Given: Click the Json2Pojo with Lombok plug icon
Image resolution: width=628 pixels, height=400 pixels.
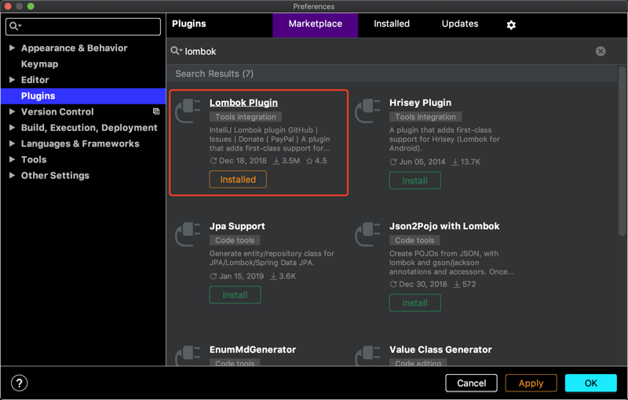Looking at the screenshot, I should (368, 234).
